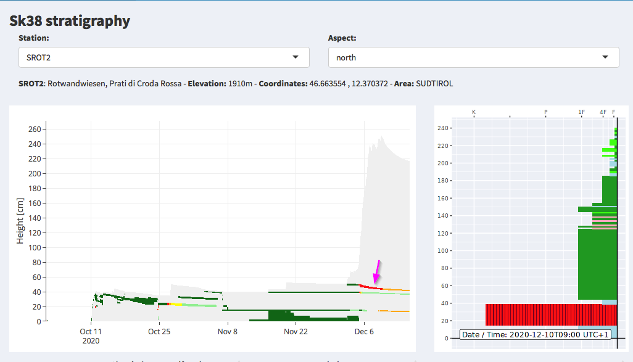Click the 100 tick on left chart axis

35,247
